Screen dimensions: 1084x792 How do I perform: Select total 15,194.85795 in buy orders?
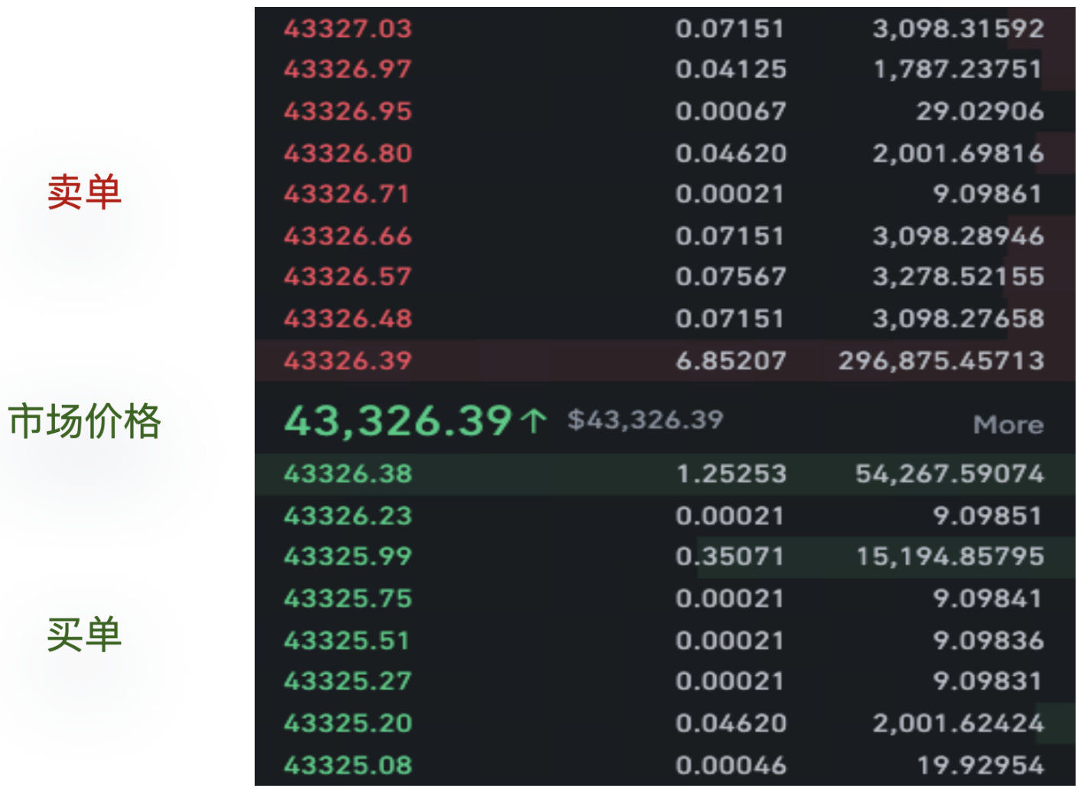pos(949,557)
